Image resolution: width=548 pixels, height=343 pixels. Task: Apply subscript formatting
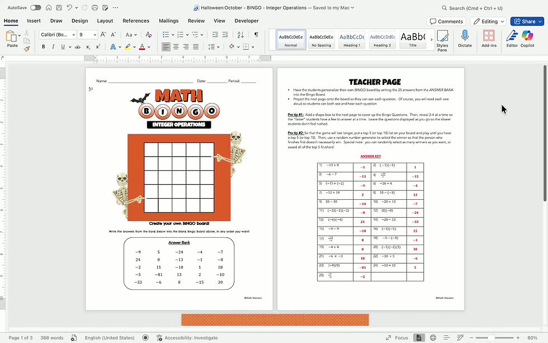(x=88, y=47)
